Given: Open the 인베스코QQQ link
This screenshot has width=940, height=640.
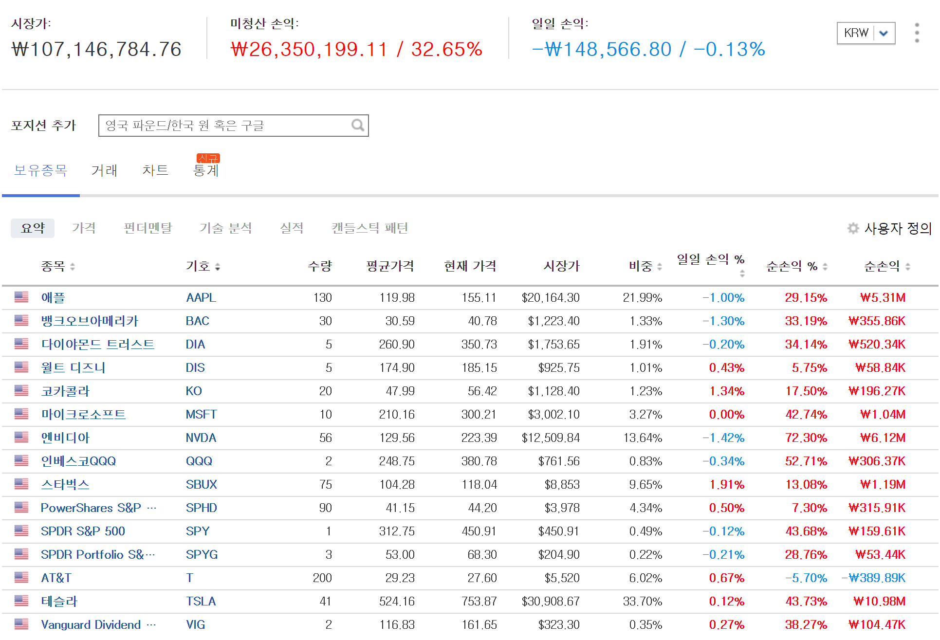Looking at the screenshot, I should (x=78, y=461).
